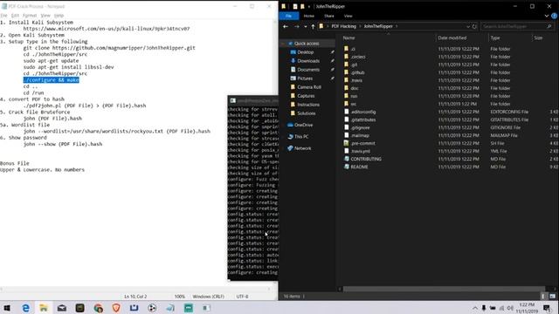
Task: Open Windows Start menu
Action: 7,308
